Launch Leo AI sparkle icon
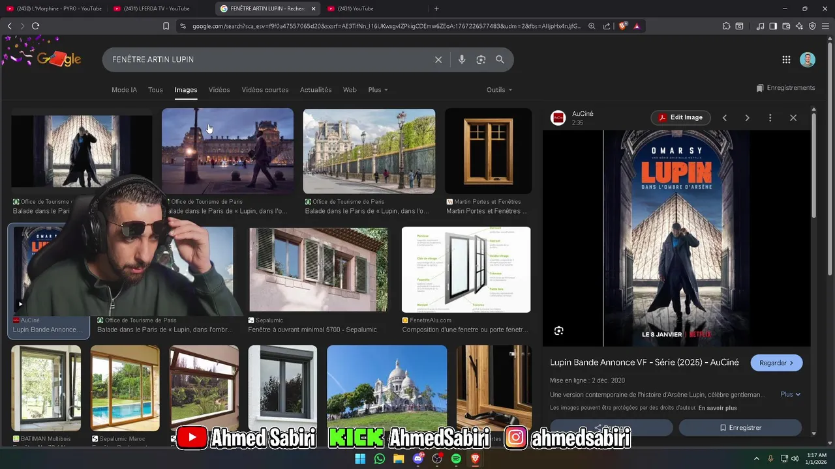This screenshot has height=469, width=835. click(x=799, y=26)
